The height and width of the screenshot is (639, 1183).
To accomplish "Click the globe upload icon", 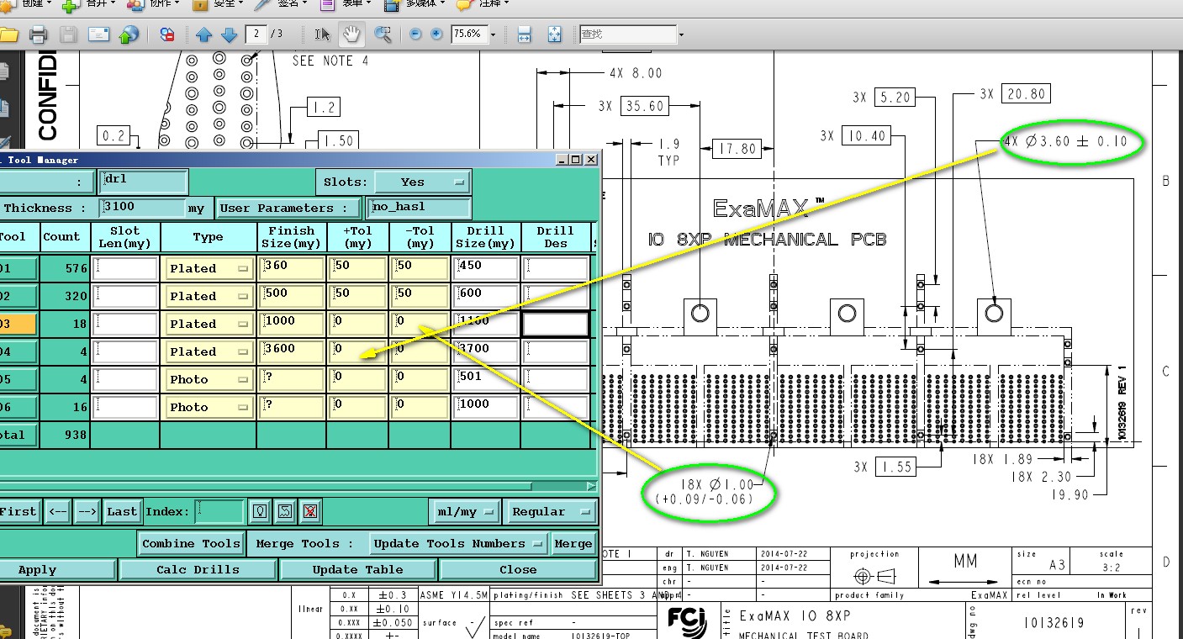I will click(129, 34).
